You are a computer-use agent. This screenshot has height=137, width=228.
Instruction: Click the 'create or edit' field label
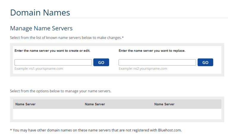52,51
